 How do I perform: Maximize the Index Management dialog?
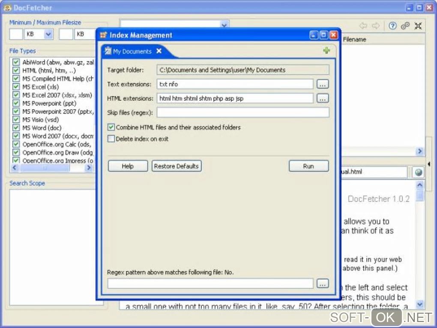(x=323, y=35)
